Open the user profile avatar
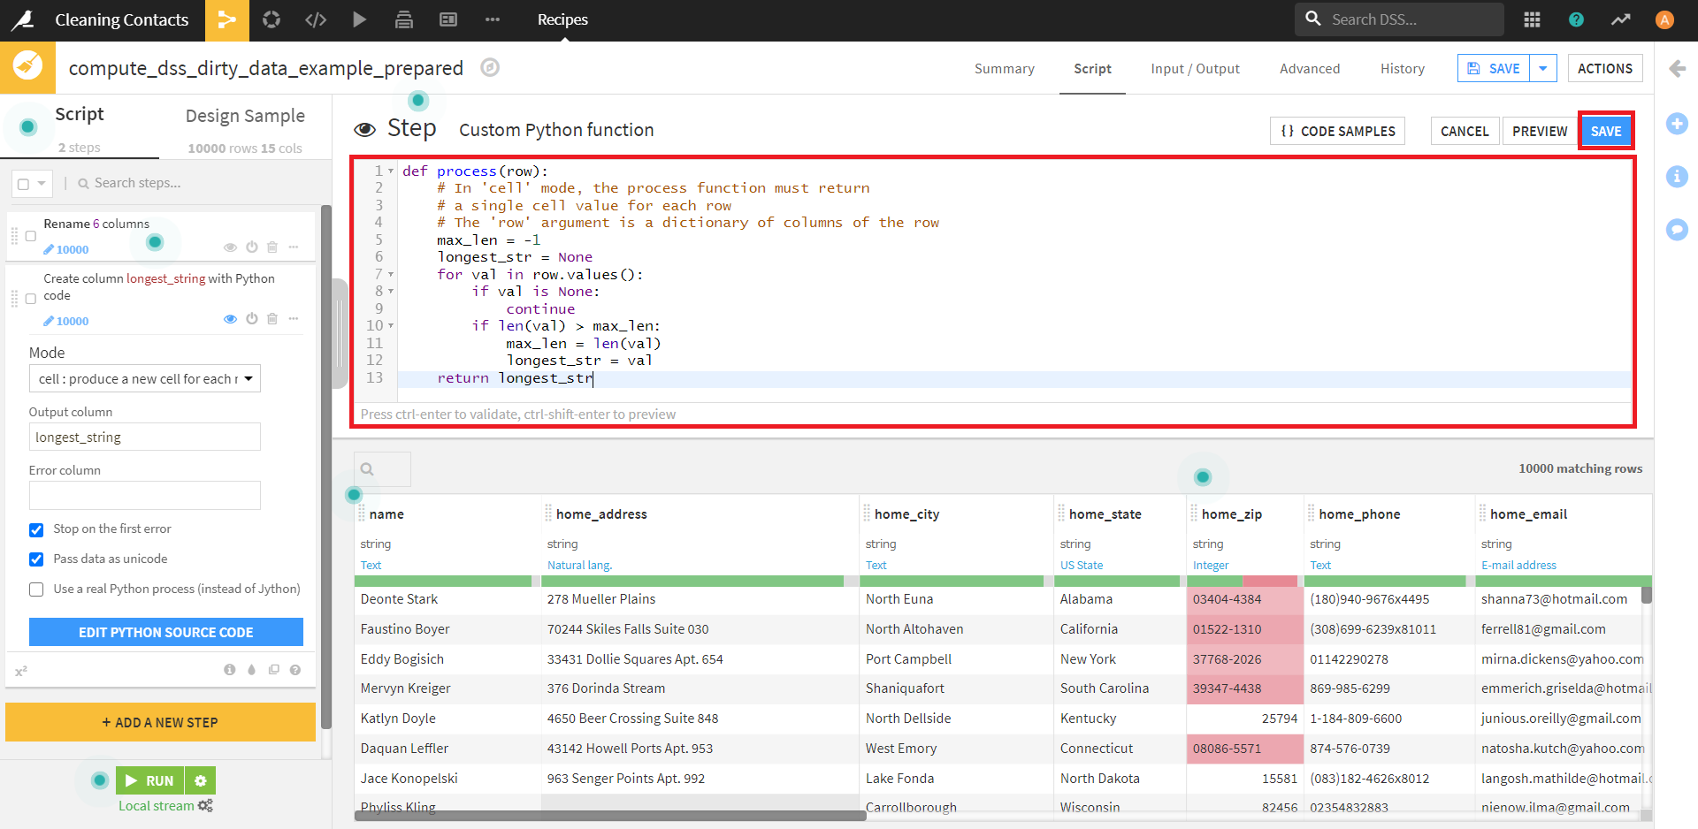The height and width of the screenshot is (829, 1698). coord(1664,19)
